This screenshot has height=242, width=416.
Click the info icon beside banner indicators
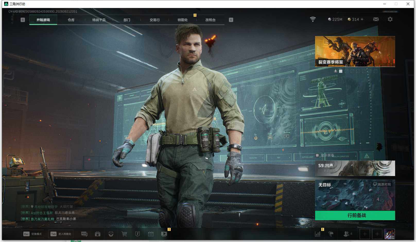(x=335, y=71)
